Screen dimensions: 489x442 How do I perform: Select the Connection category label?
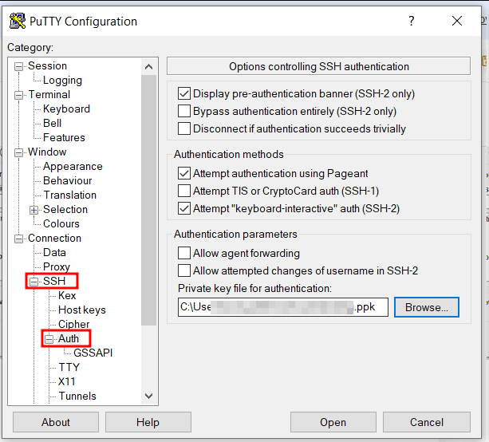coord(54,238)
